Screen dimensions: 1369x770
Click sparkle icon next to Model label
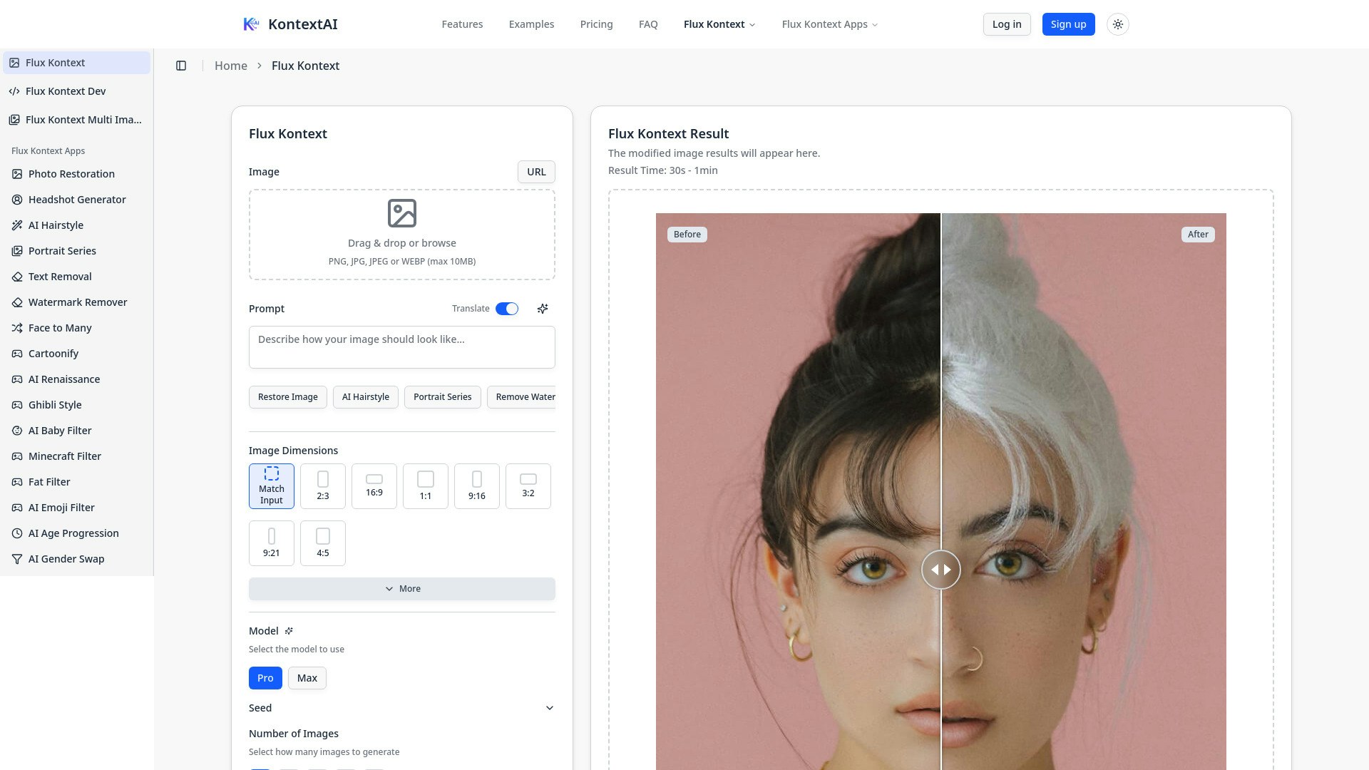pyautogui.click(x=289, y=631)
